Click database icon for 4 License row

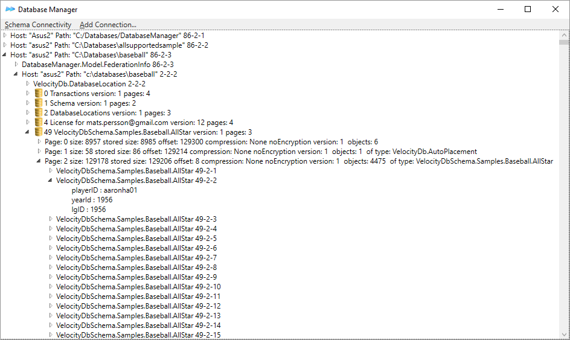[x=39, y=123]
